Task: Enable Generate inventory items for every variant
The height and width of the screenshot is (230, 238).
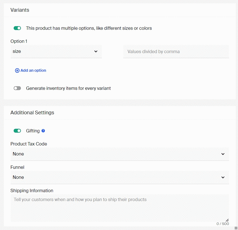Action: click(x=17, y=88)
